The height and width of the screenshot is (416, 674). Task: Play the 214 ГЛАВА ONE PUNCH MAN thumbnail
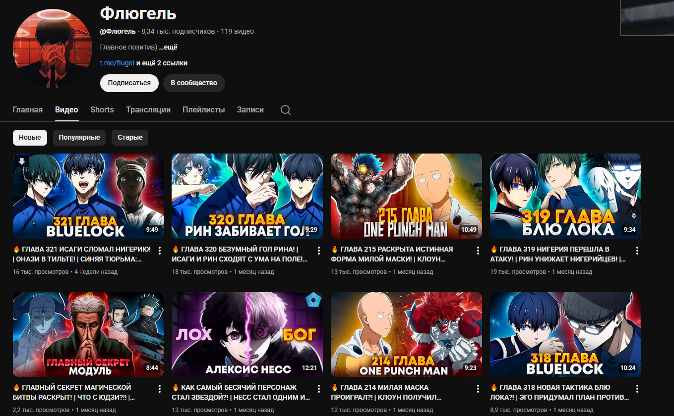pos(407,334)
